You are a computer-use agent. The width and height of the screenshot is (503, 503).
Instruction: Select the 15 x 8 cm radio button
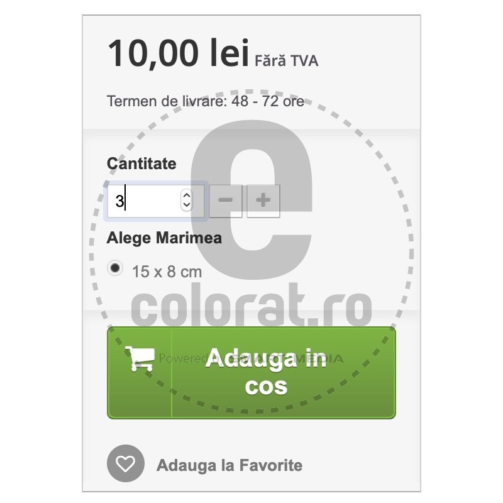(x=115, y=268)
